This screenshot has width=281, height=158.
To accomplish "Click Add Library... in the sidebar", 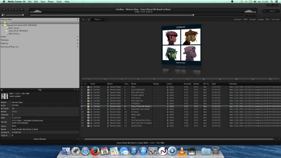I will coord(15,33).
